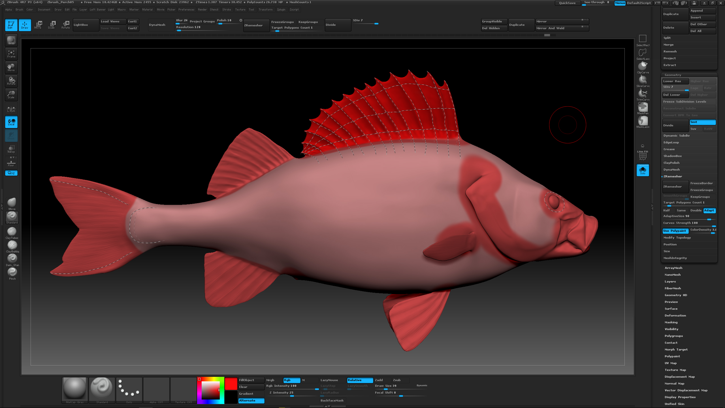
Task: Open the Render menu
Action: click(202, 10)
